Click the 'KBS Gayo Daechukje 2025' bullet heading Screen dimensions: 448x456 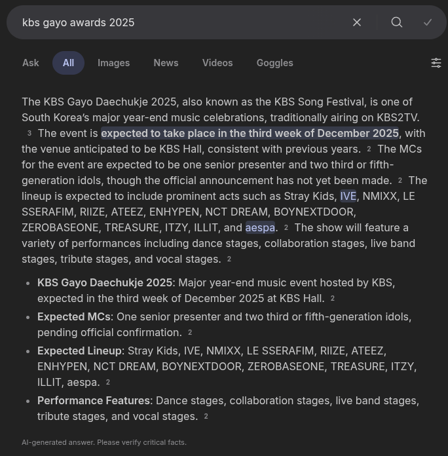(x=105, y=282)
